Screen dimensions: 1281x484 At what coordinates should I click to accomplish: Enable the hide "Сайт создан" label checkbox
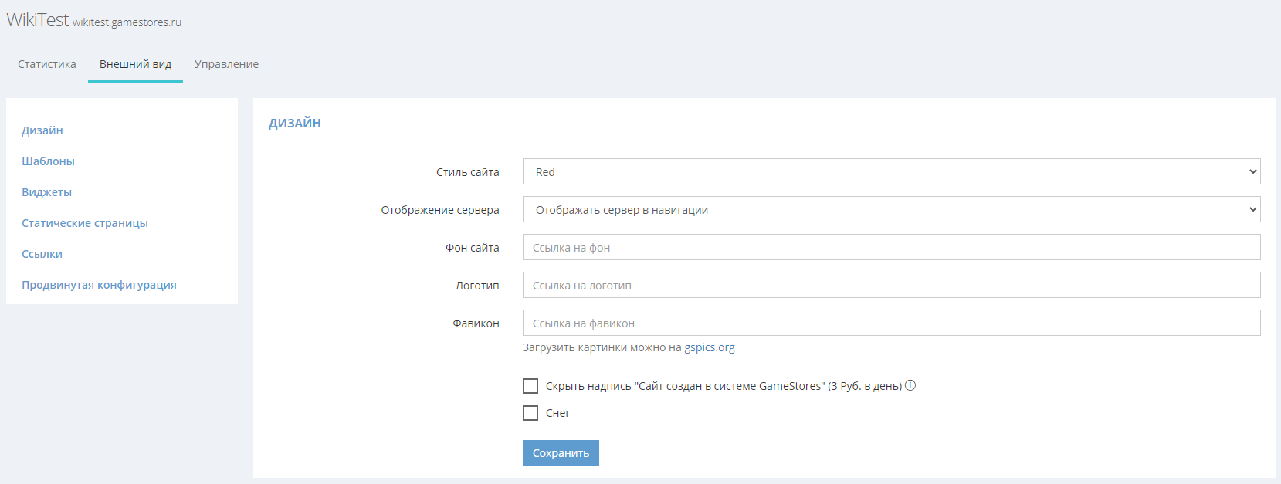(530, 386)
